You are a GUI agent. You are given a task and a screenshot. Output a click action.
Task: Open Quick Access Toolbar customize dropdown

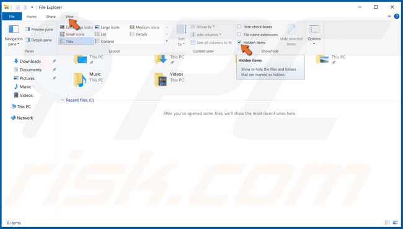(32, 7)
